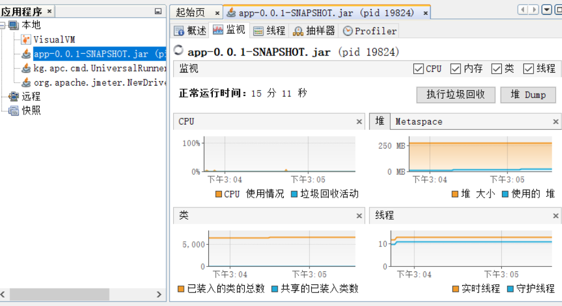The image size is (562, 306).
Task: Click the scrollbar left arrow in 应用程序 panel
Action: pos(3,295)
